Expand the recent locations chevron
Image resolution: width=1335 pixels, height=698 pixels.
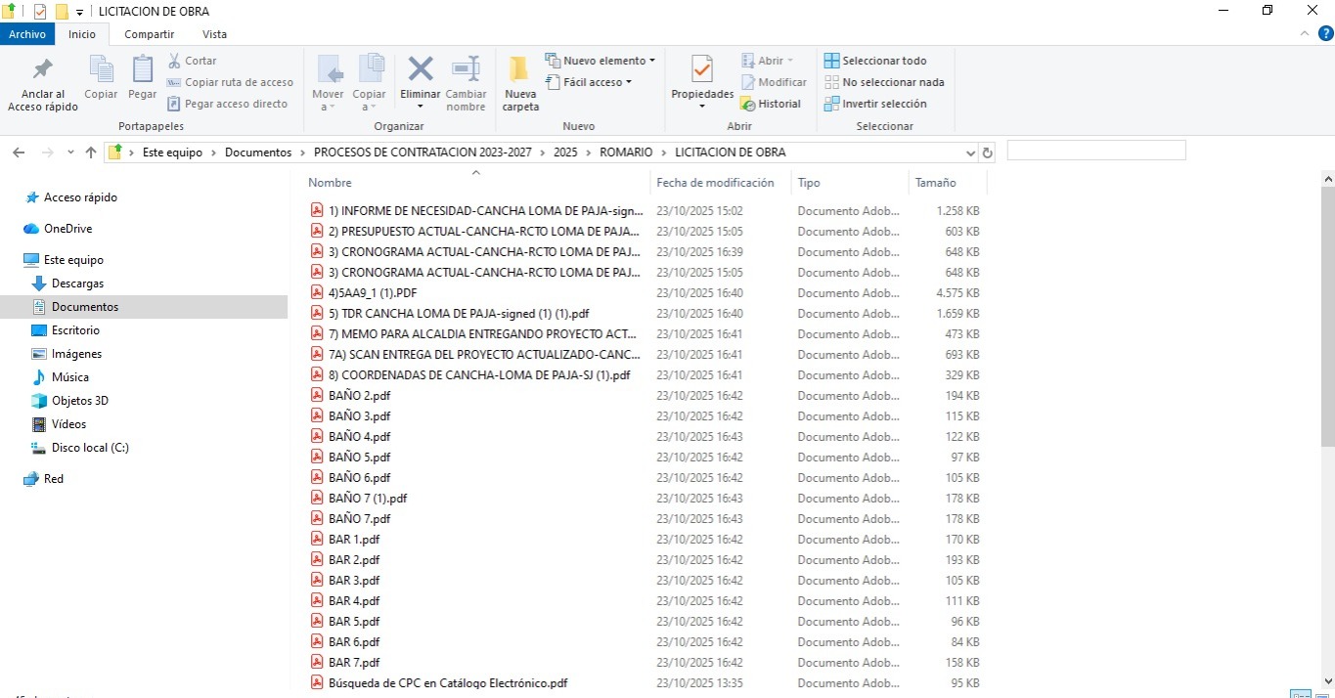(x=70, y=153)
